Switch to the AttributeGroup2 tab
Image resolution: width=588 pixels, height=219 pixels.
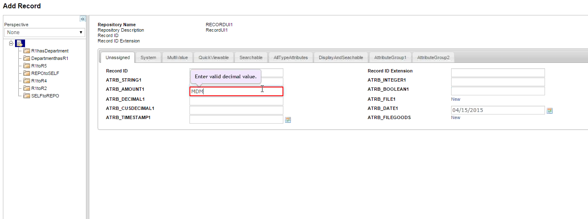point(433,57)
